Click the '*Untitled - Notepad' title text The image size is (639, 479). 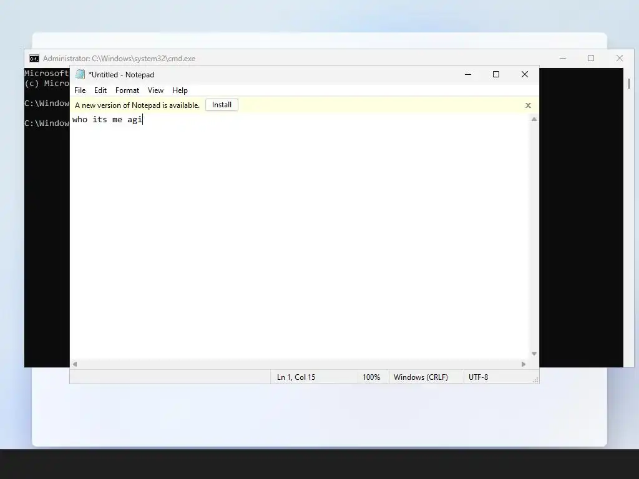pyautogui.click(x=122, y=75)
